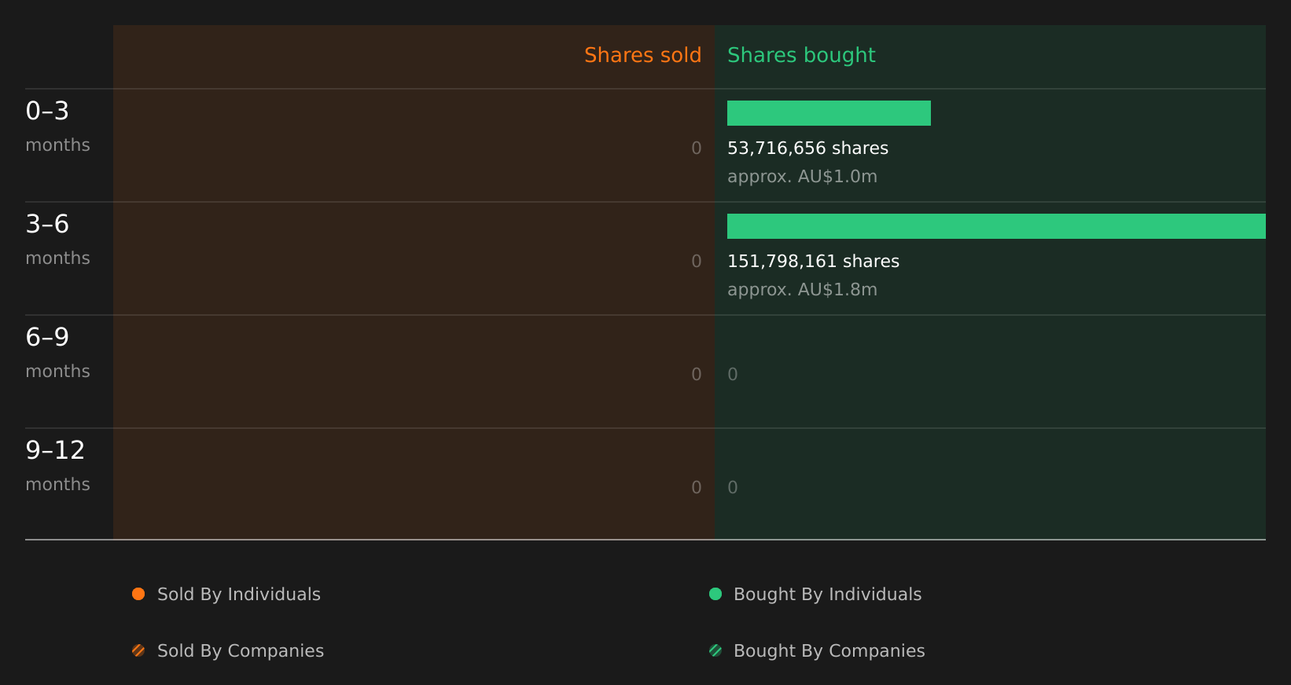1291x685 pixels.
Task: Click the striped Sold By Companies legend icon
Action: (x=138, y=650)
